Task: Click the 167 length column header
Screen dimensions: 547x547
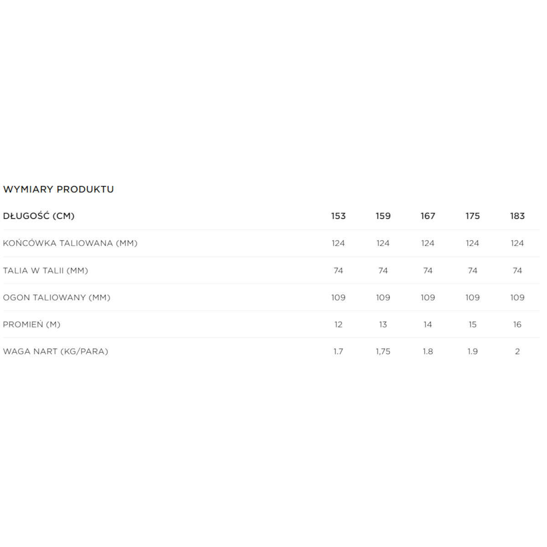Action: coord(428,216)
